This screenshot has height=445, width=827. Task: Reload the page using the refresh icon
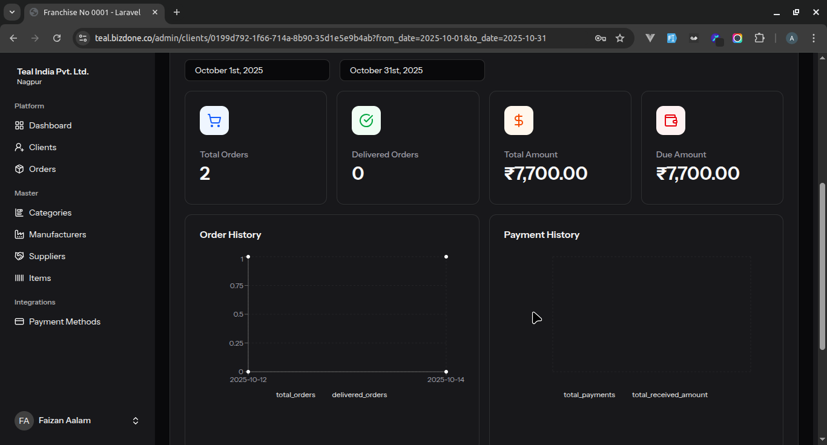(57, 38)
